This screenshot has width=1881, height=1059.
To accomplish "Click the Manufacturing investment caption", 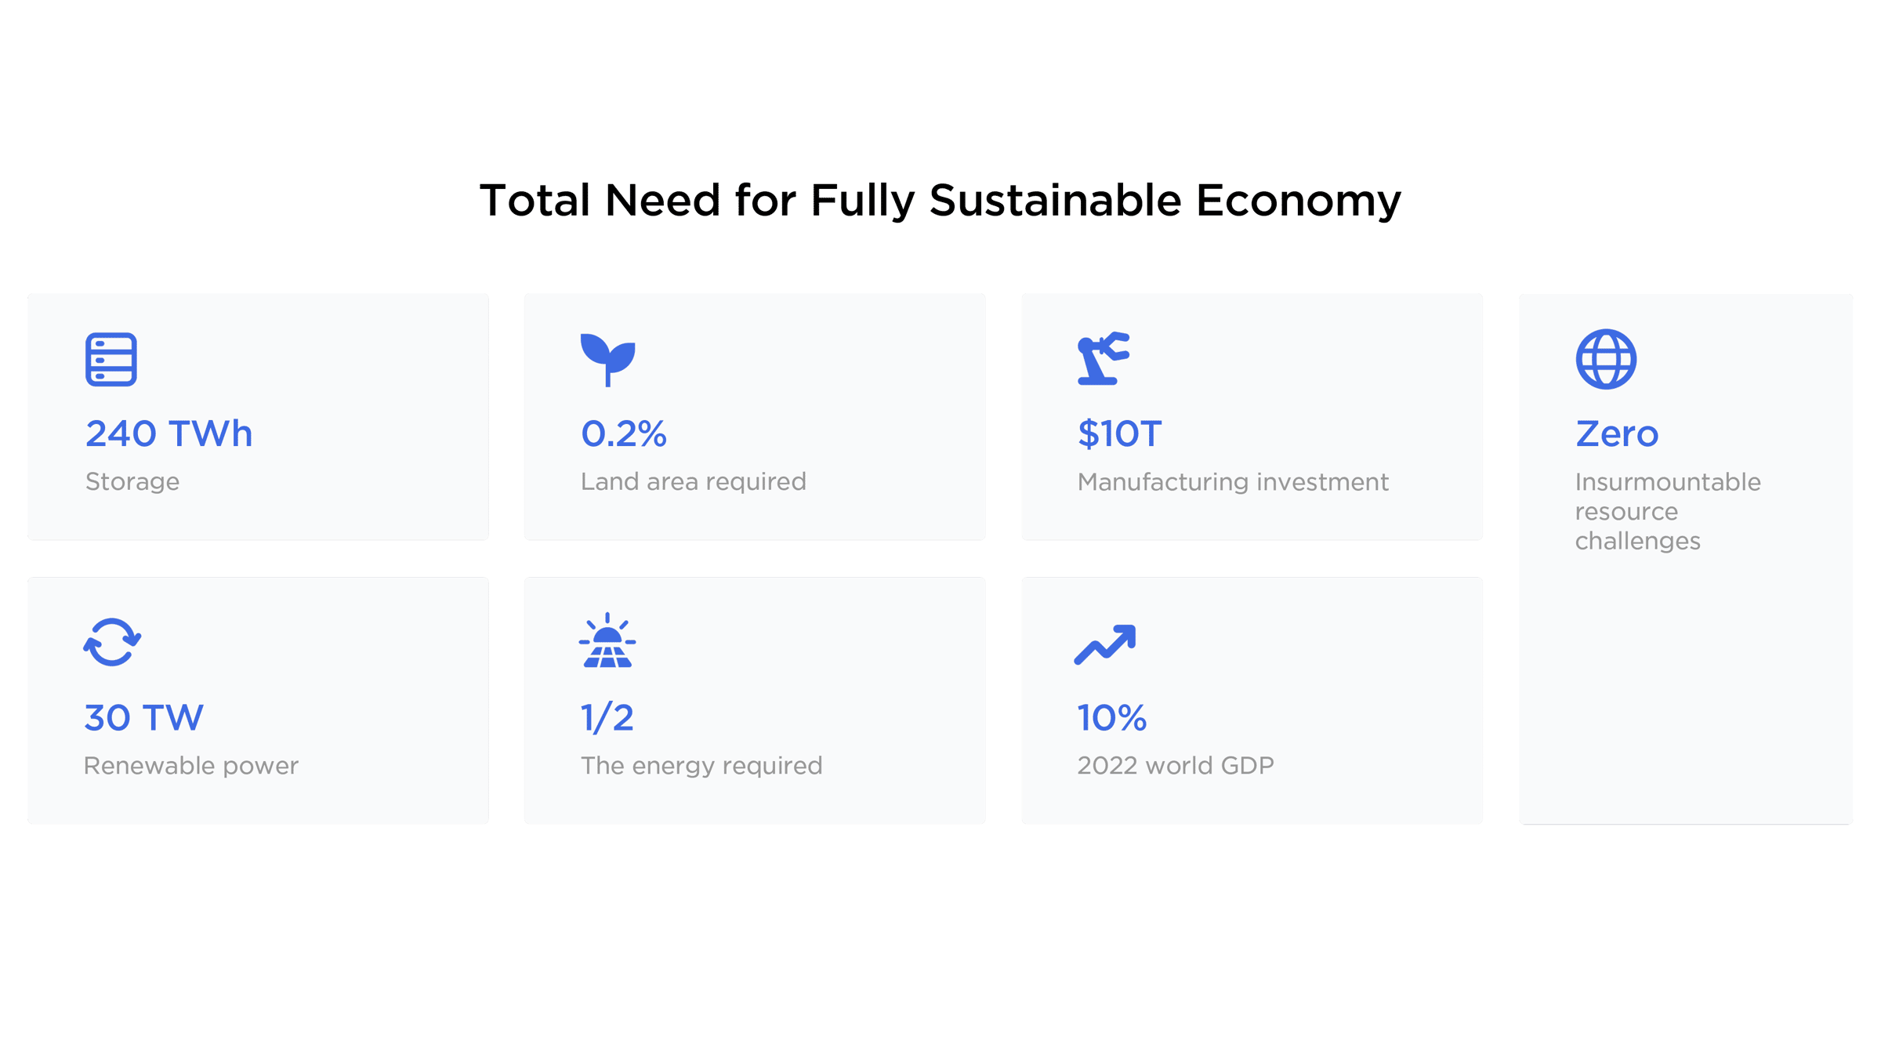I will (x=1233, y=481).
